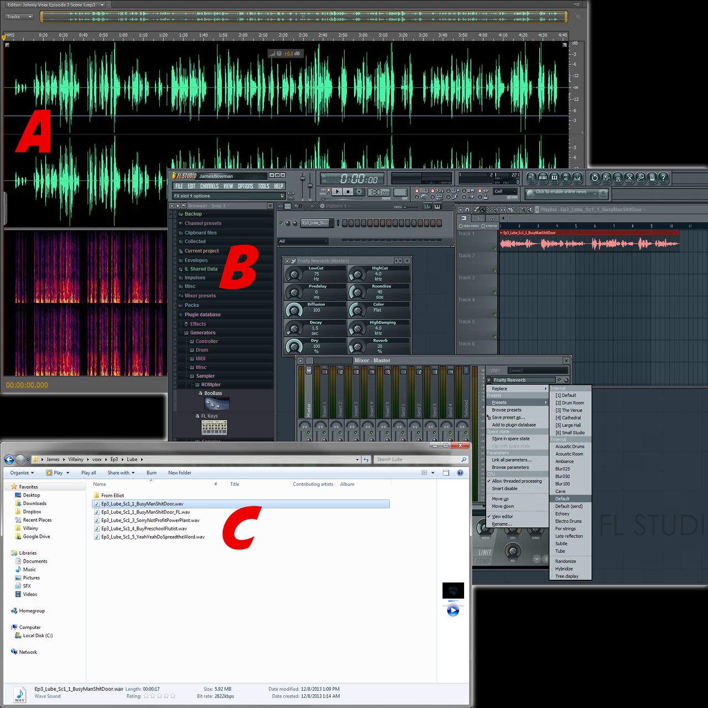Toggle the Fruity Reeverb effect slot enable LED
Viewport: 708px width, 708px height.
(560, 380)
